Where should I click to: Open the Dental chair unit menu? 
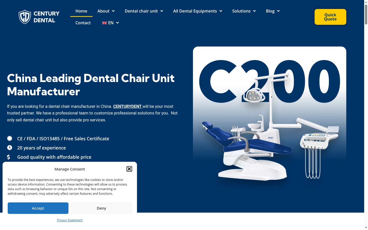pos(141,11)
